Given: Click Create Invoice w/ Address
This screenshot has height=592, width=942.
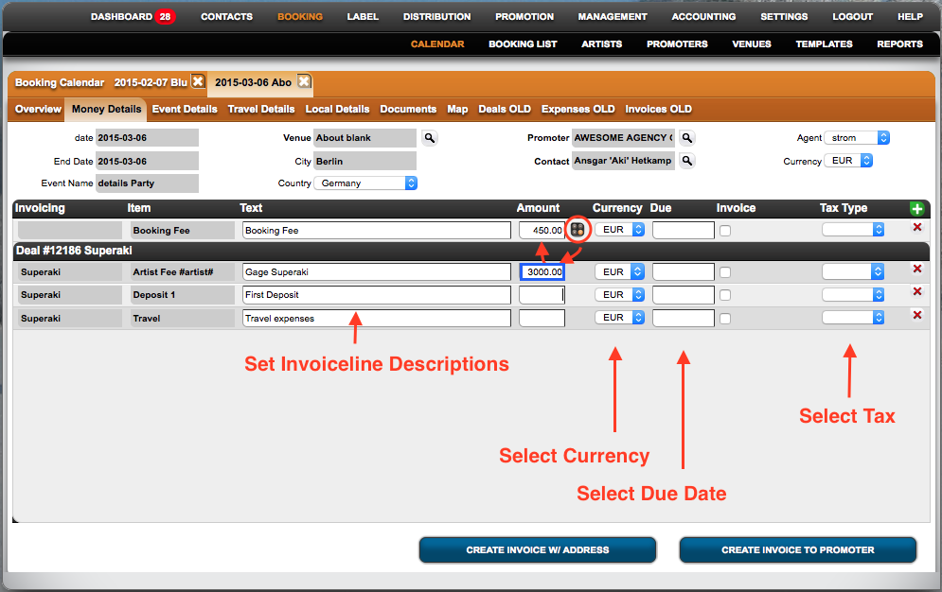Looking at the screenshot, I should point(537,549).
